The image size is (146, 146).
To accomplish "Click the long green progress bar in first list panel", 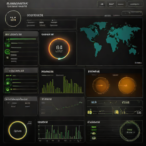I will click(x=23, y=39).
